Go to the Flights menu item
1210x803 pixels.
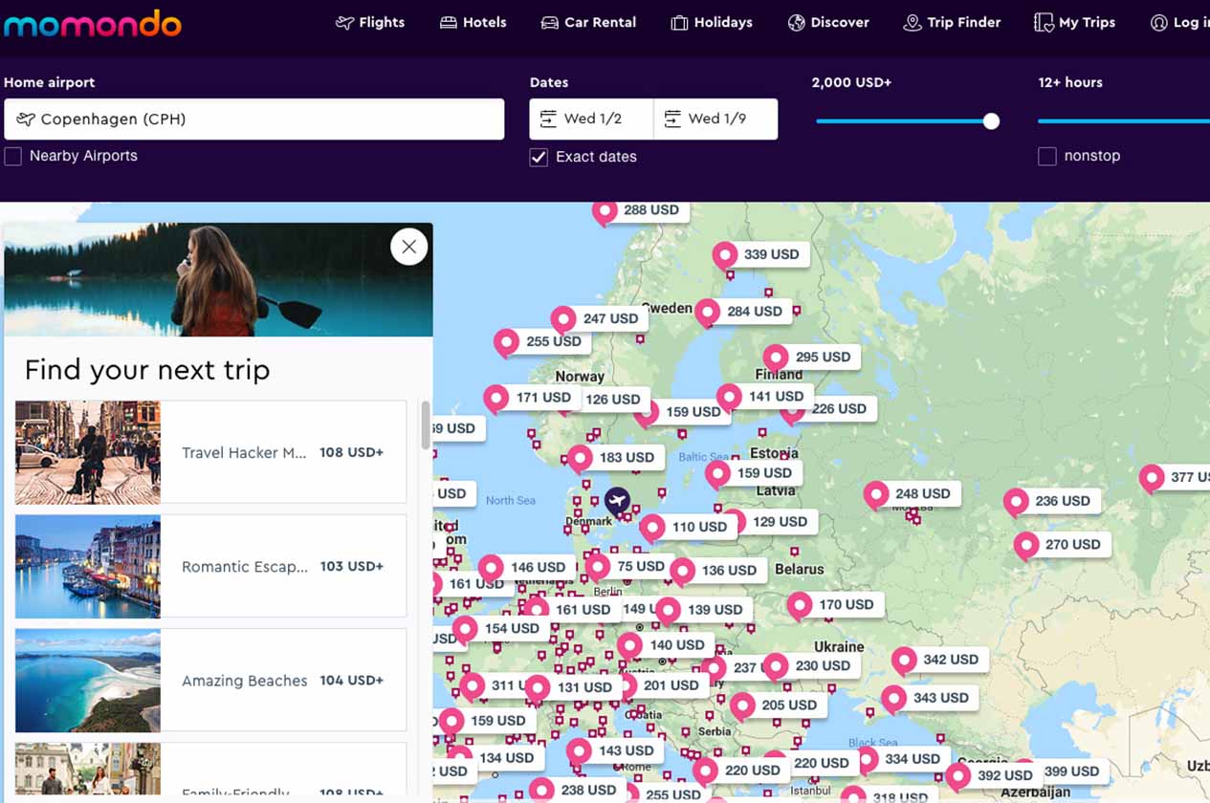(370, 23)
